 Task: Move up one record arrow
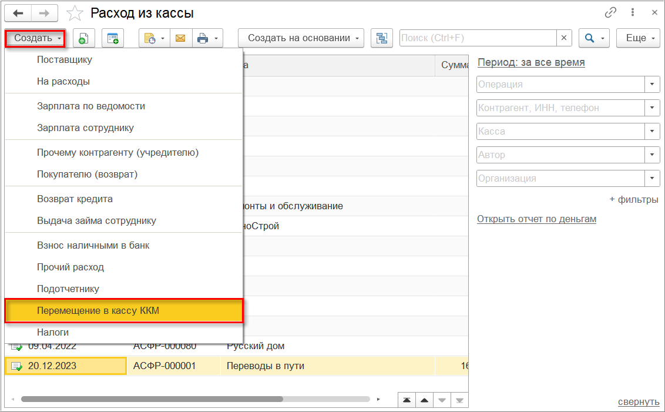(424, 400)
